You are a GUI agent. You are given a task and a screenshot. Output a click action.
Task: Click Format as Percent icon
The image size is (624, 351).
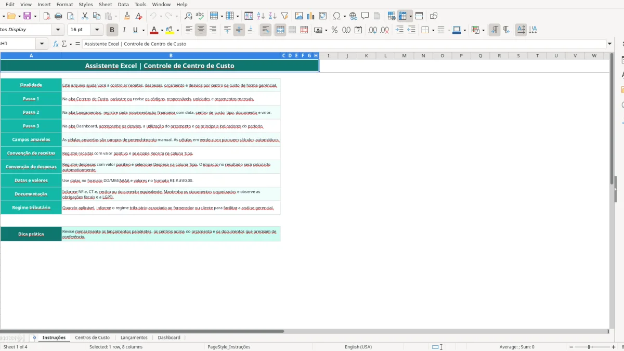pos(334,30)
